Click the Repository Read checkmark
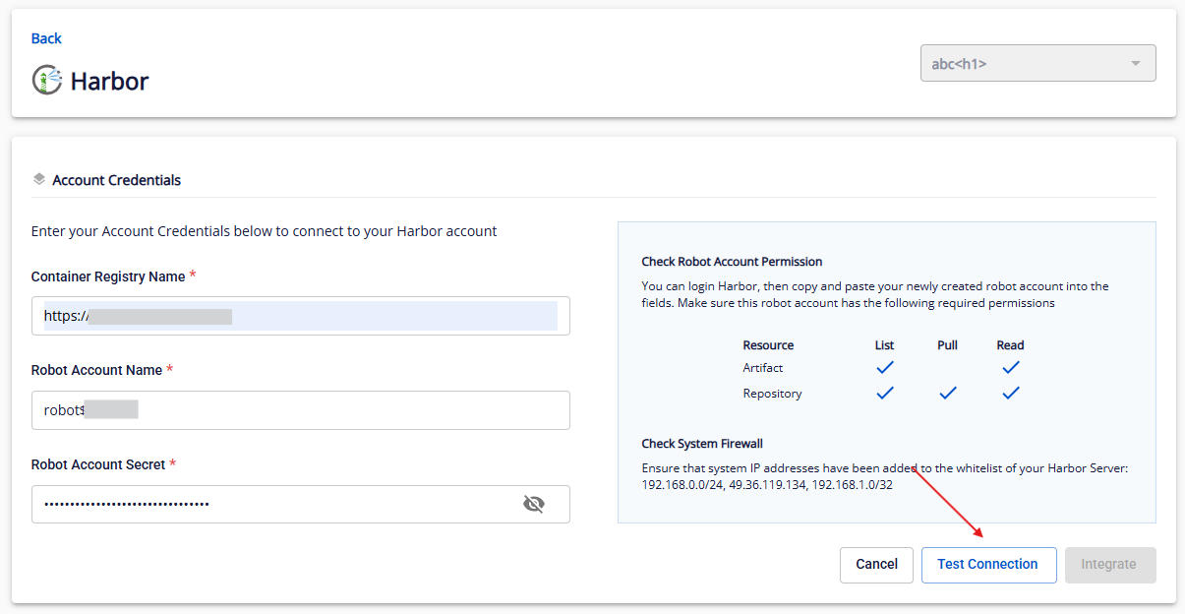Screen dimensions: 1185x614 point(1010,394)
